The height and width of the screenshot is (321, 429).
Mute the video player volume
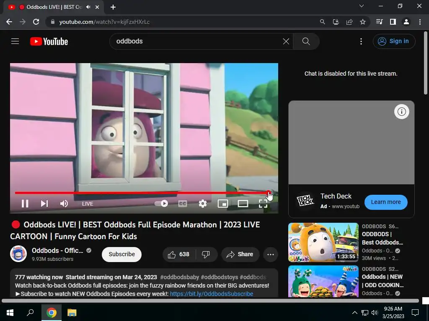click(64, 204)
